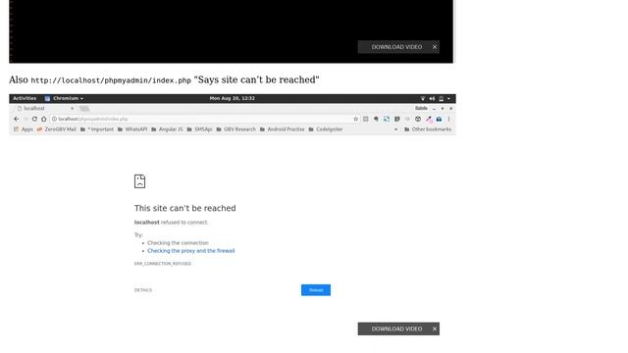Open Chromium three-dot menu
The height and width of the screenshot is (353, 628).
449,119
